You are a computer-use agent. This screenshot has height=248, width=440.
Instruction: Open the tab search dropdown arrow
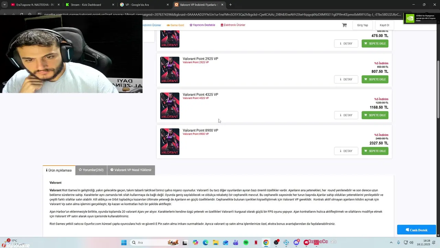pyautogui.click(x=4, y=4)
